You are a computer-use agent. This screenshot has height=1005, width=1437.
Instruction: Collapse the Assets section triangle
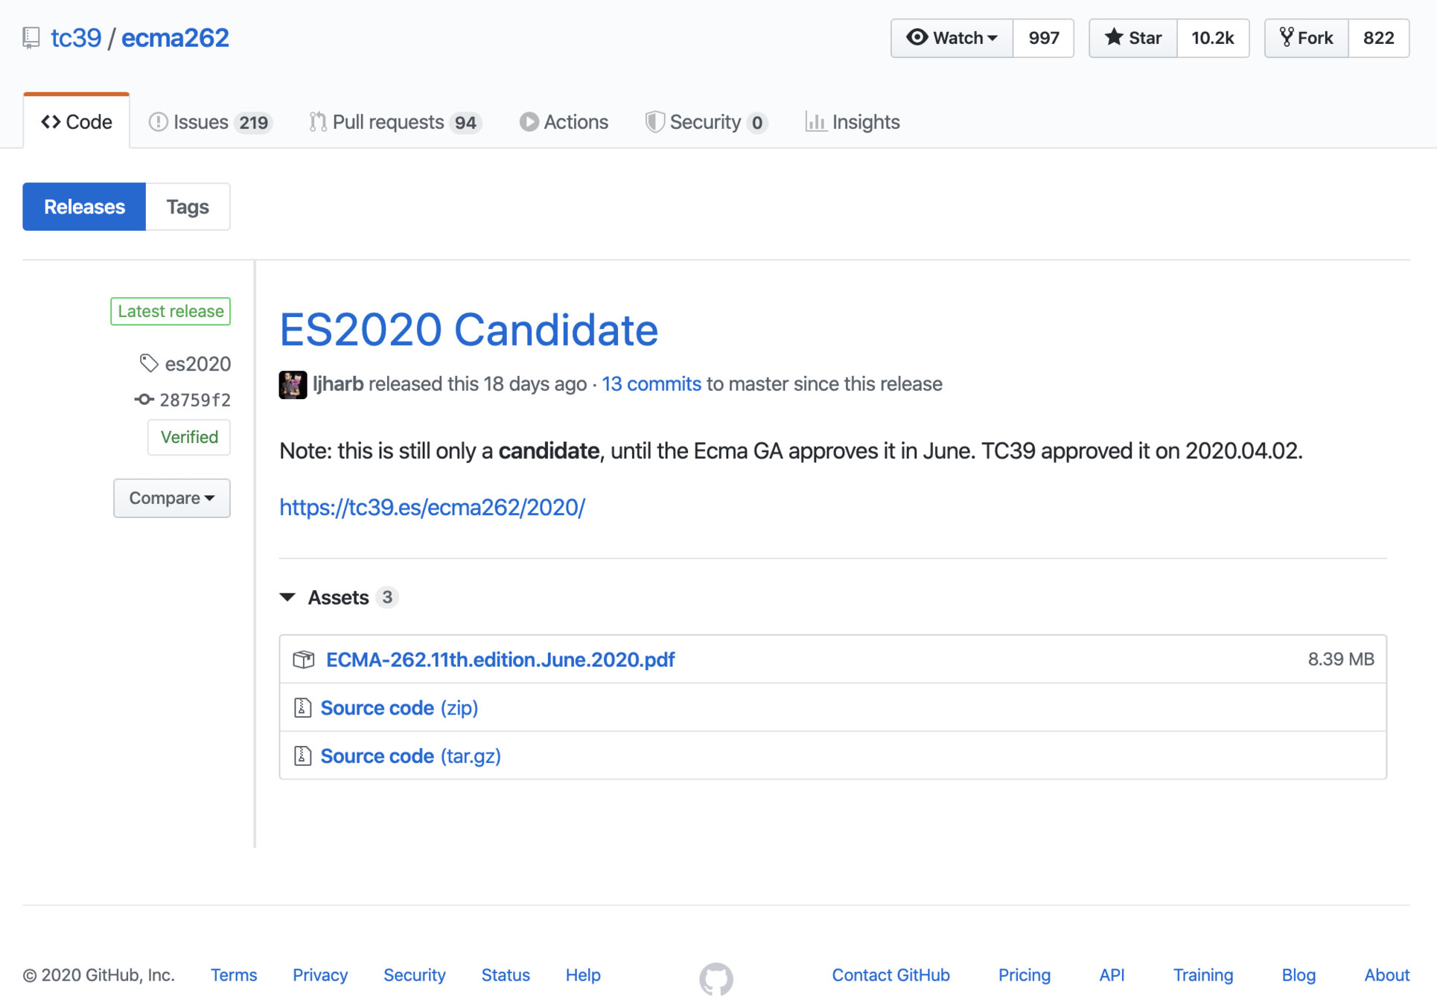[288, 597]
